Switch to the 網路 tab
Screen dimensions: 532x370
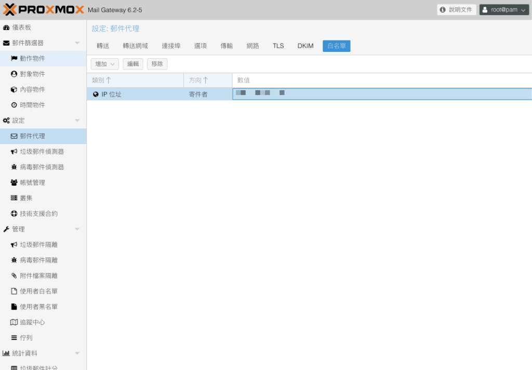tap(253, 46)
